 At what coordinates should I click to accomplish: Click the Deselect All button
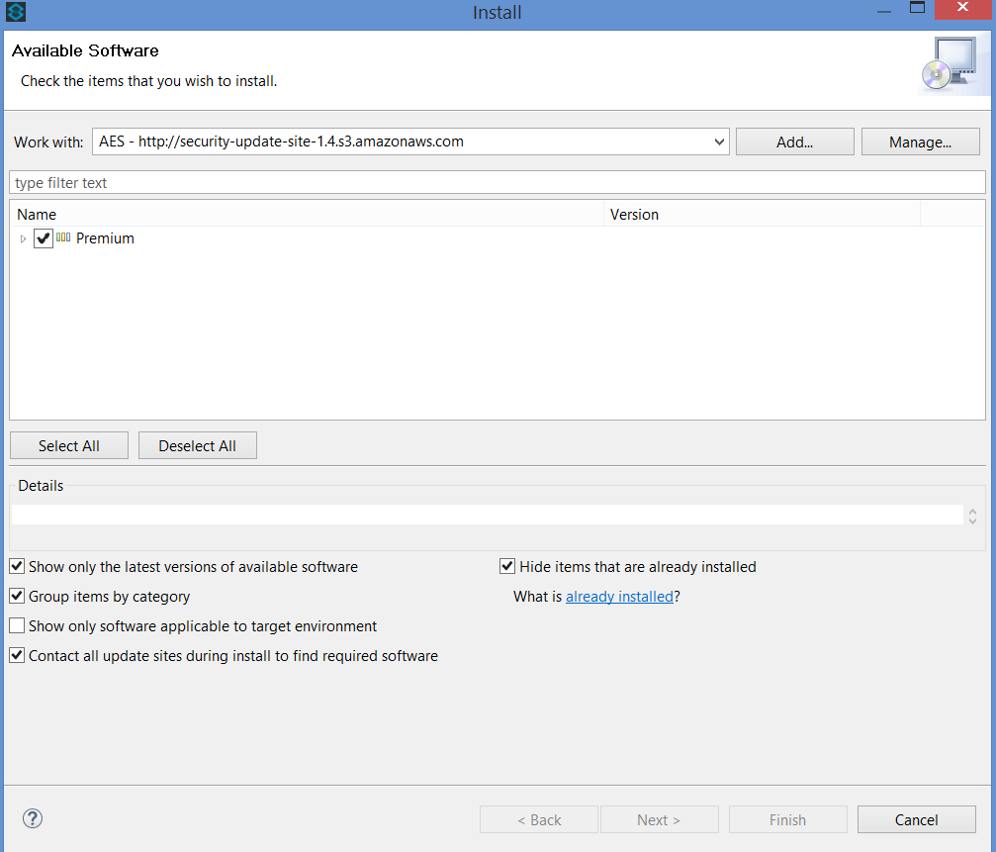pyautogui.click(x=198, y=446)
